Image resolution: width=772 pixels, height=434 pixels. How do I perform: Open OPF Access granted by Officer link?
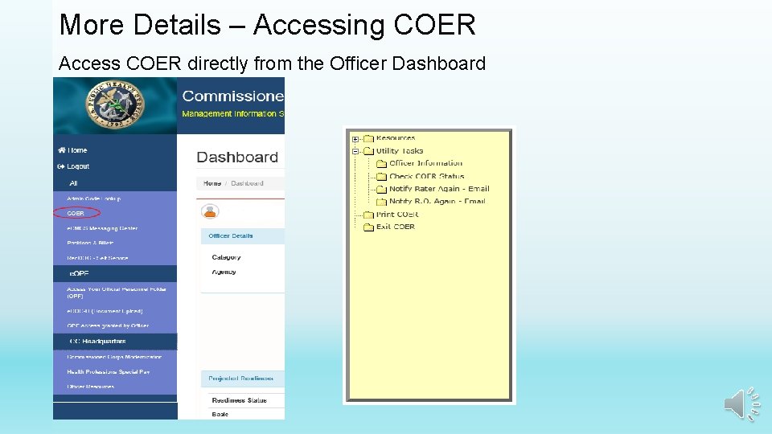108,325
